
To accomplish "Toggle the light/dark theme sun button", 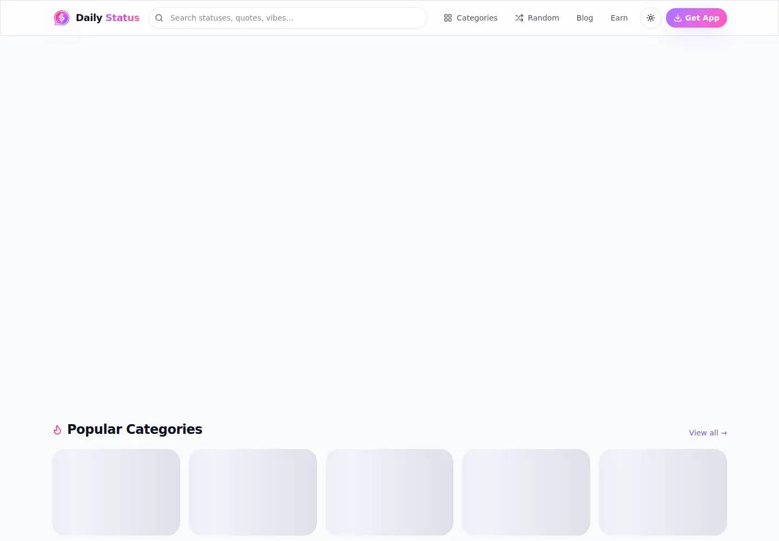I will [651, 18].
